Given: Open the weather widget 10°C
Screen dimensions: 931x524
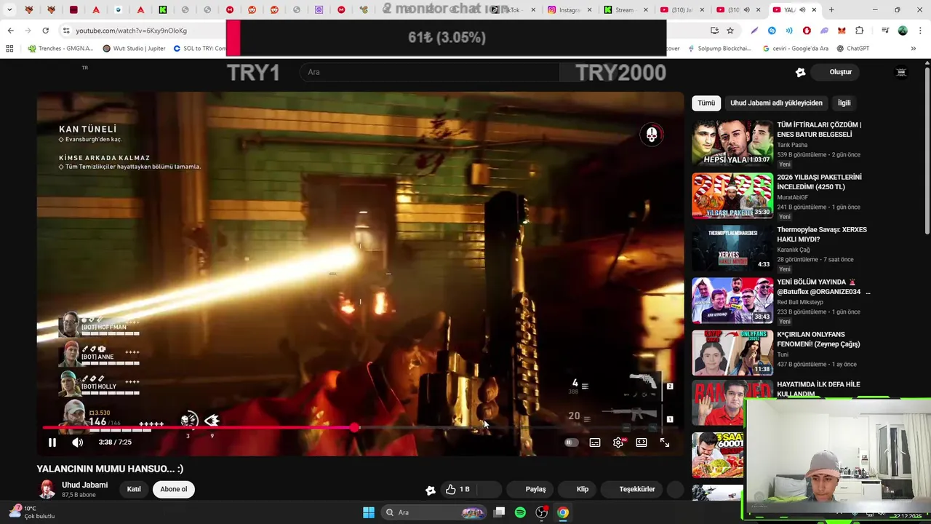Looking at the screenshot, I should pyautogui.click(x=31, y=512).
